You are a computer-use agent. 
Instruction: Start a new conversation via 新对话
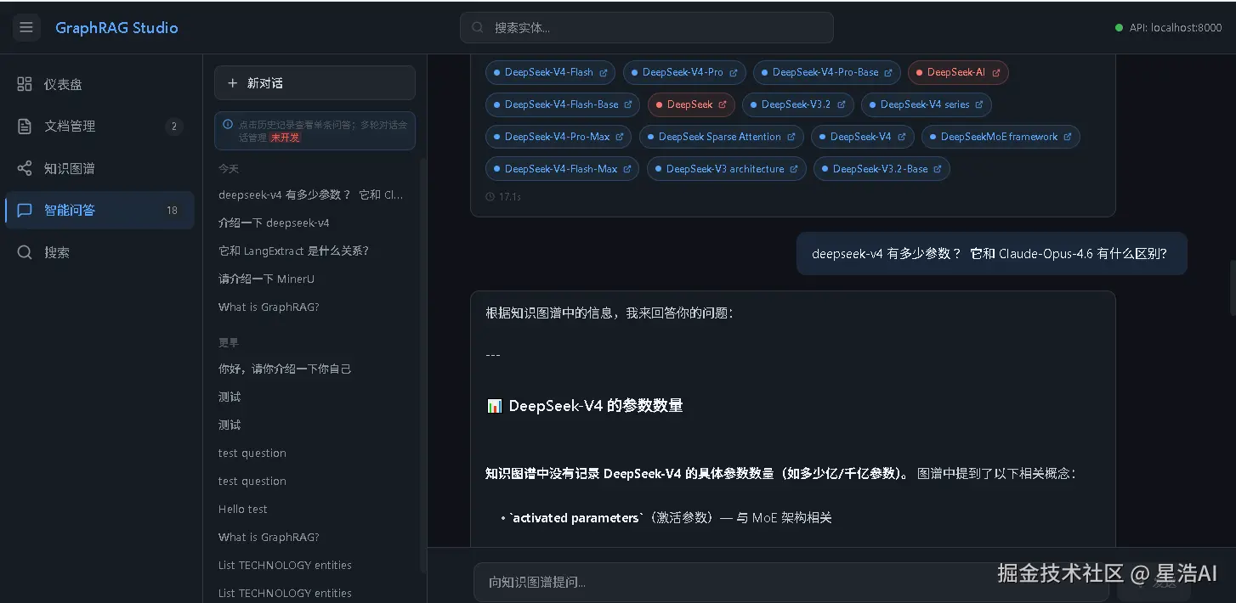(x=315, y=82)
